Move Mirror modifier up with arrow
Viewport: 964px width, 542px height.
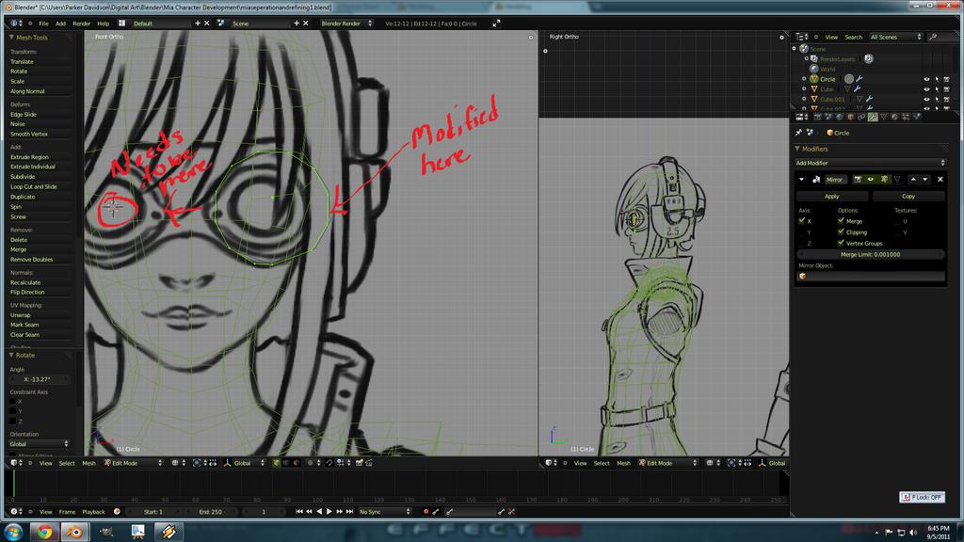point(913,180)
